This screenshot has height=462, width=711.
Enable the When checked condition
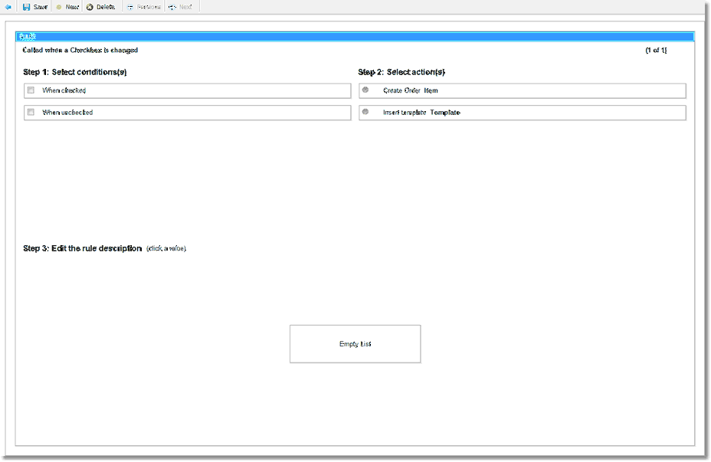click(31, 90)
